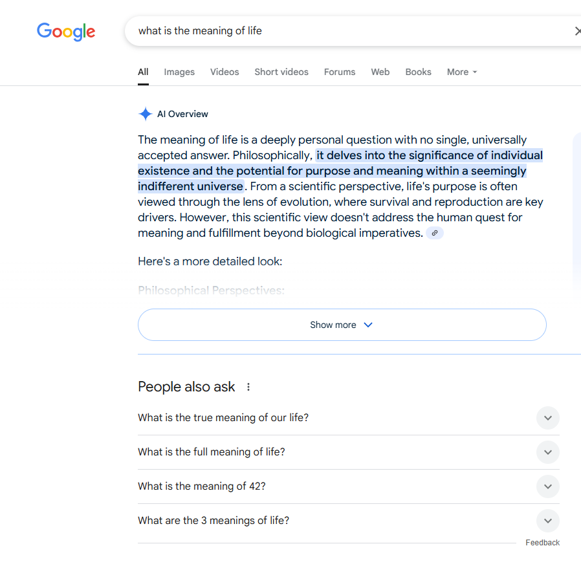Click the Show more chevron arrow
581x568 pixels.
tap(368, 325)
